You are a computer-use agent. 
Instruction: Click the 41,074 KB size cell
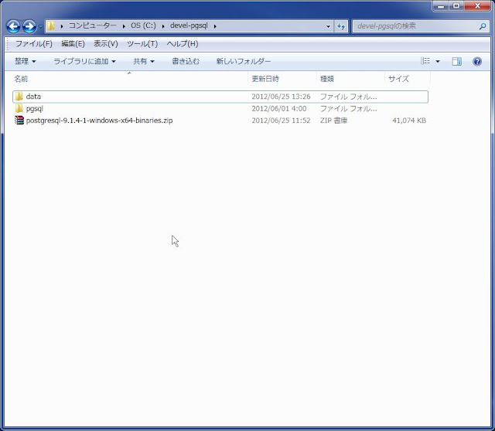pyautogui.click(x=409, y=120)
